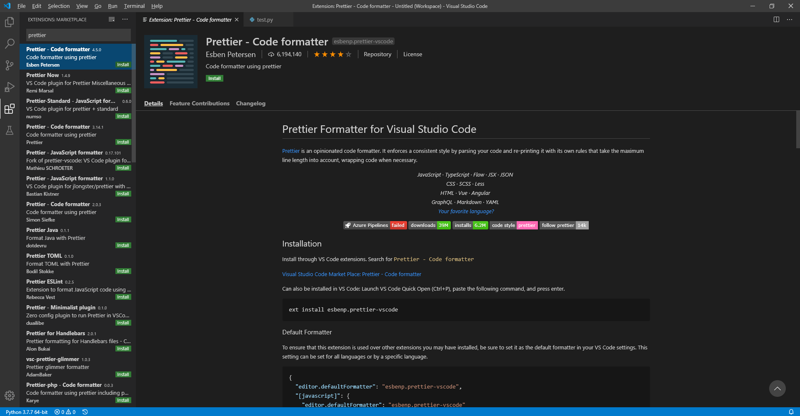Install vsc-prettier-glimmer extension
800x416 pixels.
tap(123, 374)
